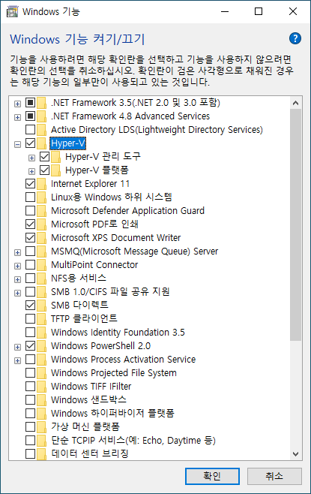Select Windows 하이퍼바이저 플랫폼 label
This screenshot has width=311, height=494.
[x=112, y=413]
